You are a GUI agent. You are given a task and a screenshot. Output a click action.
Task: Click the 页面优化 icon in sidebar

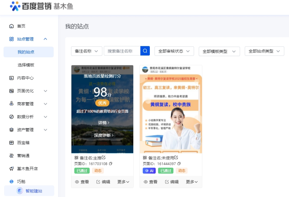12,91
